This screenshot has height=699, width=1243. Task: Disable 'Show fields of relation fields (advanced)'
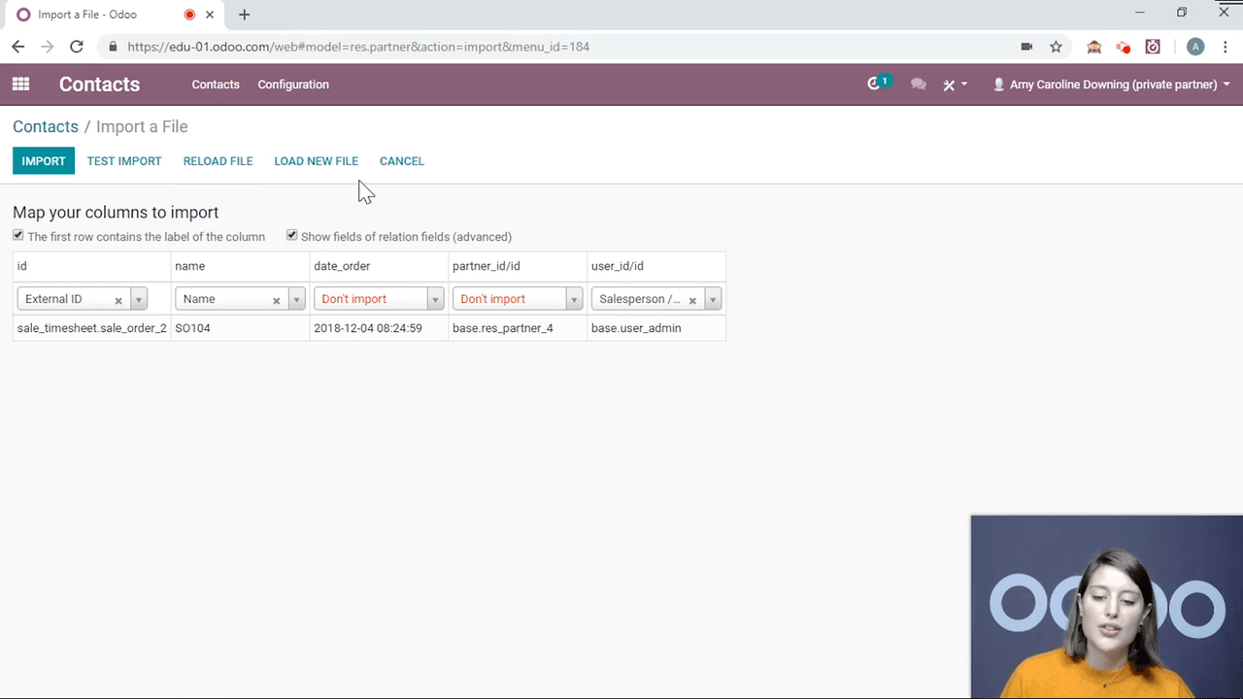(291, 235)
